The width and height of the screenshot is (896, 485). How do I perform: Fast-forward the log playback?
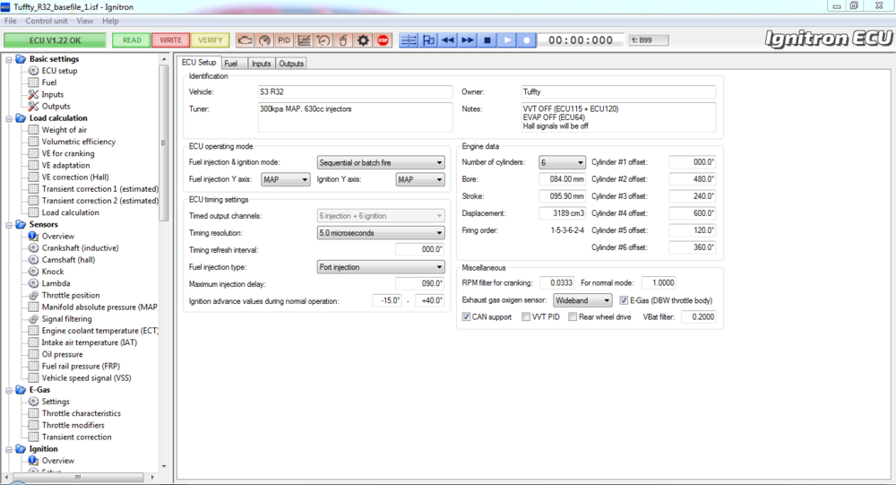point(468,40)
